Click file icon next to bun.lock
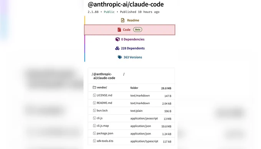Screen dimensions: 261x149 (94, 110)
